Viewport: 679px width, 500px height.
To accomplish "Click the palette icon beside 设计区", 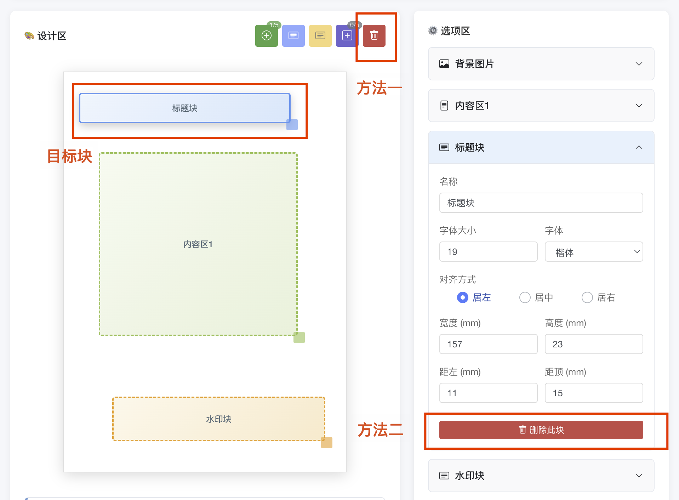I will [29, 36].
